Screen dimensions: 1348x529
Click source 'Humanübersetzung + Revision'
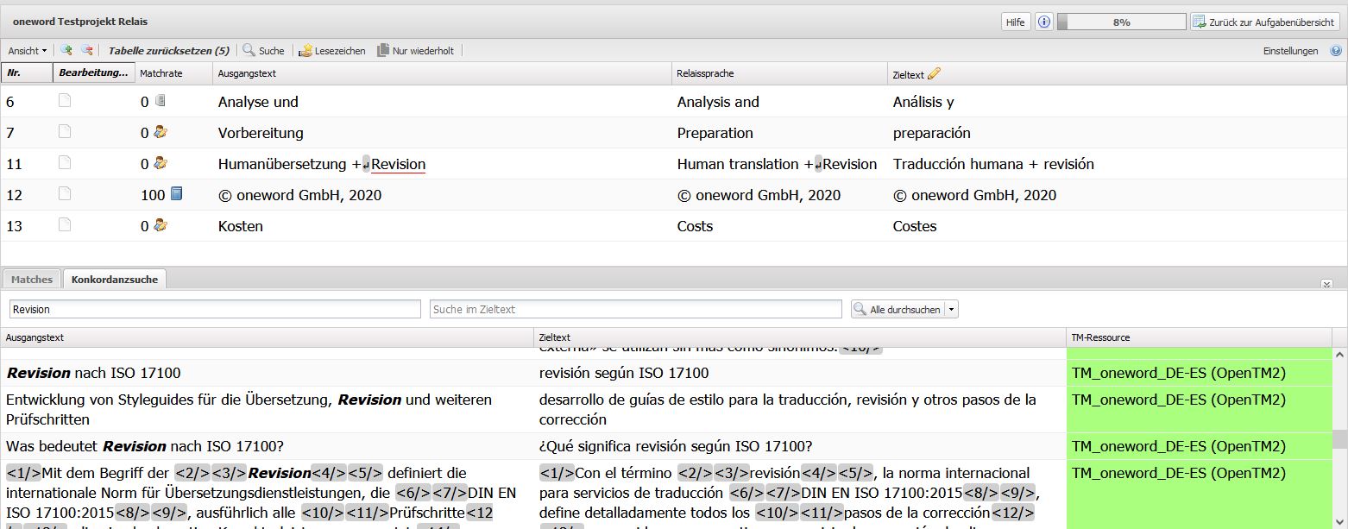tap(322, 164)
